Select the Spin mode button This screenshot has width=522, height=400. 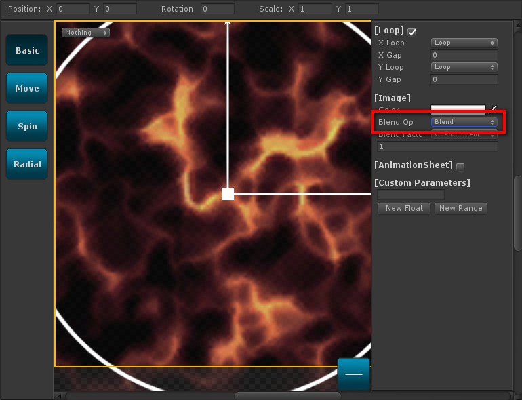tap(27, 126)
